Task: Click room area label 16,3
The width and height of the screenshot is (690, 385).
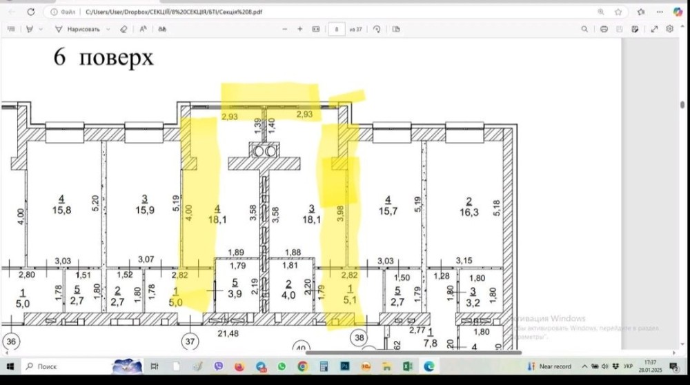Action: (469, 212)
